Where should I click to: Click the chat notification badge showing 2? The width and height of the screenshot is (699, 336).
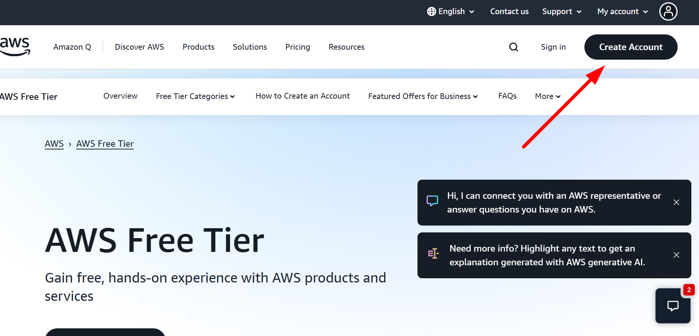[x=689, y=290]
